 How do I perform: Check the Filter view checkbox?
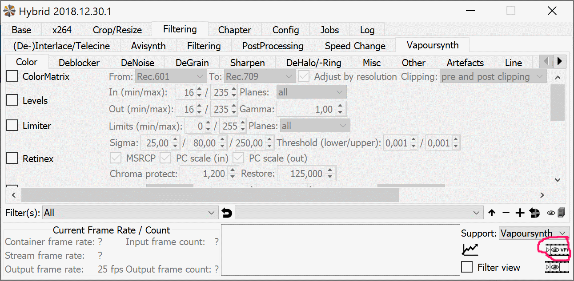(x=467, y=267)
